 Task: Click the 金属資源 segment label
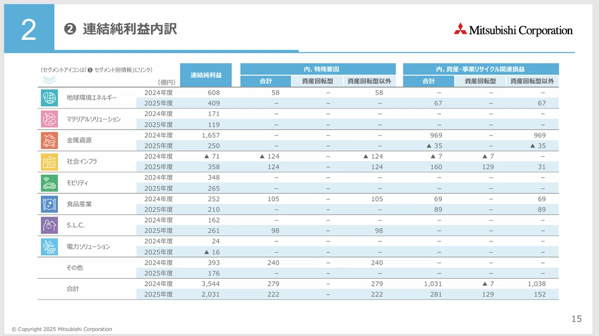click(x=79, y=140)
